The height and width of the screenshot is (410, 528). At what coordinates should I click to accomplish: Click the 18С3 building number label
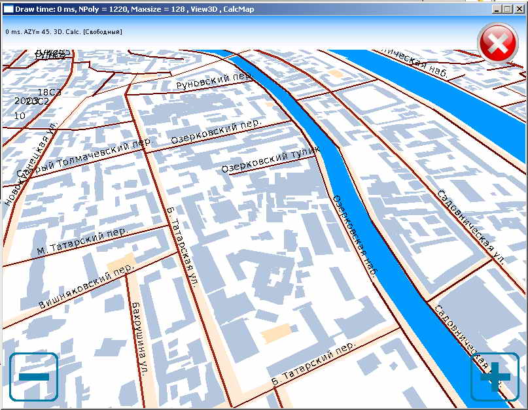click(49, 92)
